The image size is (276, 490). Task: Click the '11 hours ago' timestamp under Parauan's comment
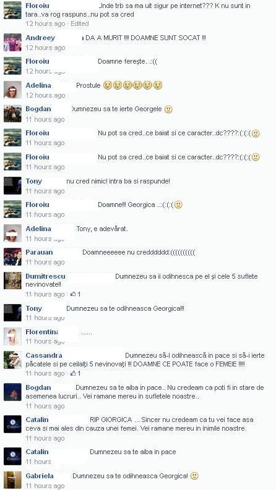[x=45, y=262]
